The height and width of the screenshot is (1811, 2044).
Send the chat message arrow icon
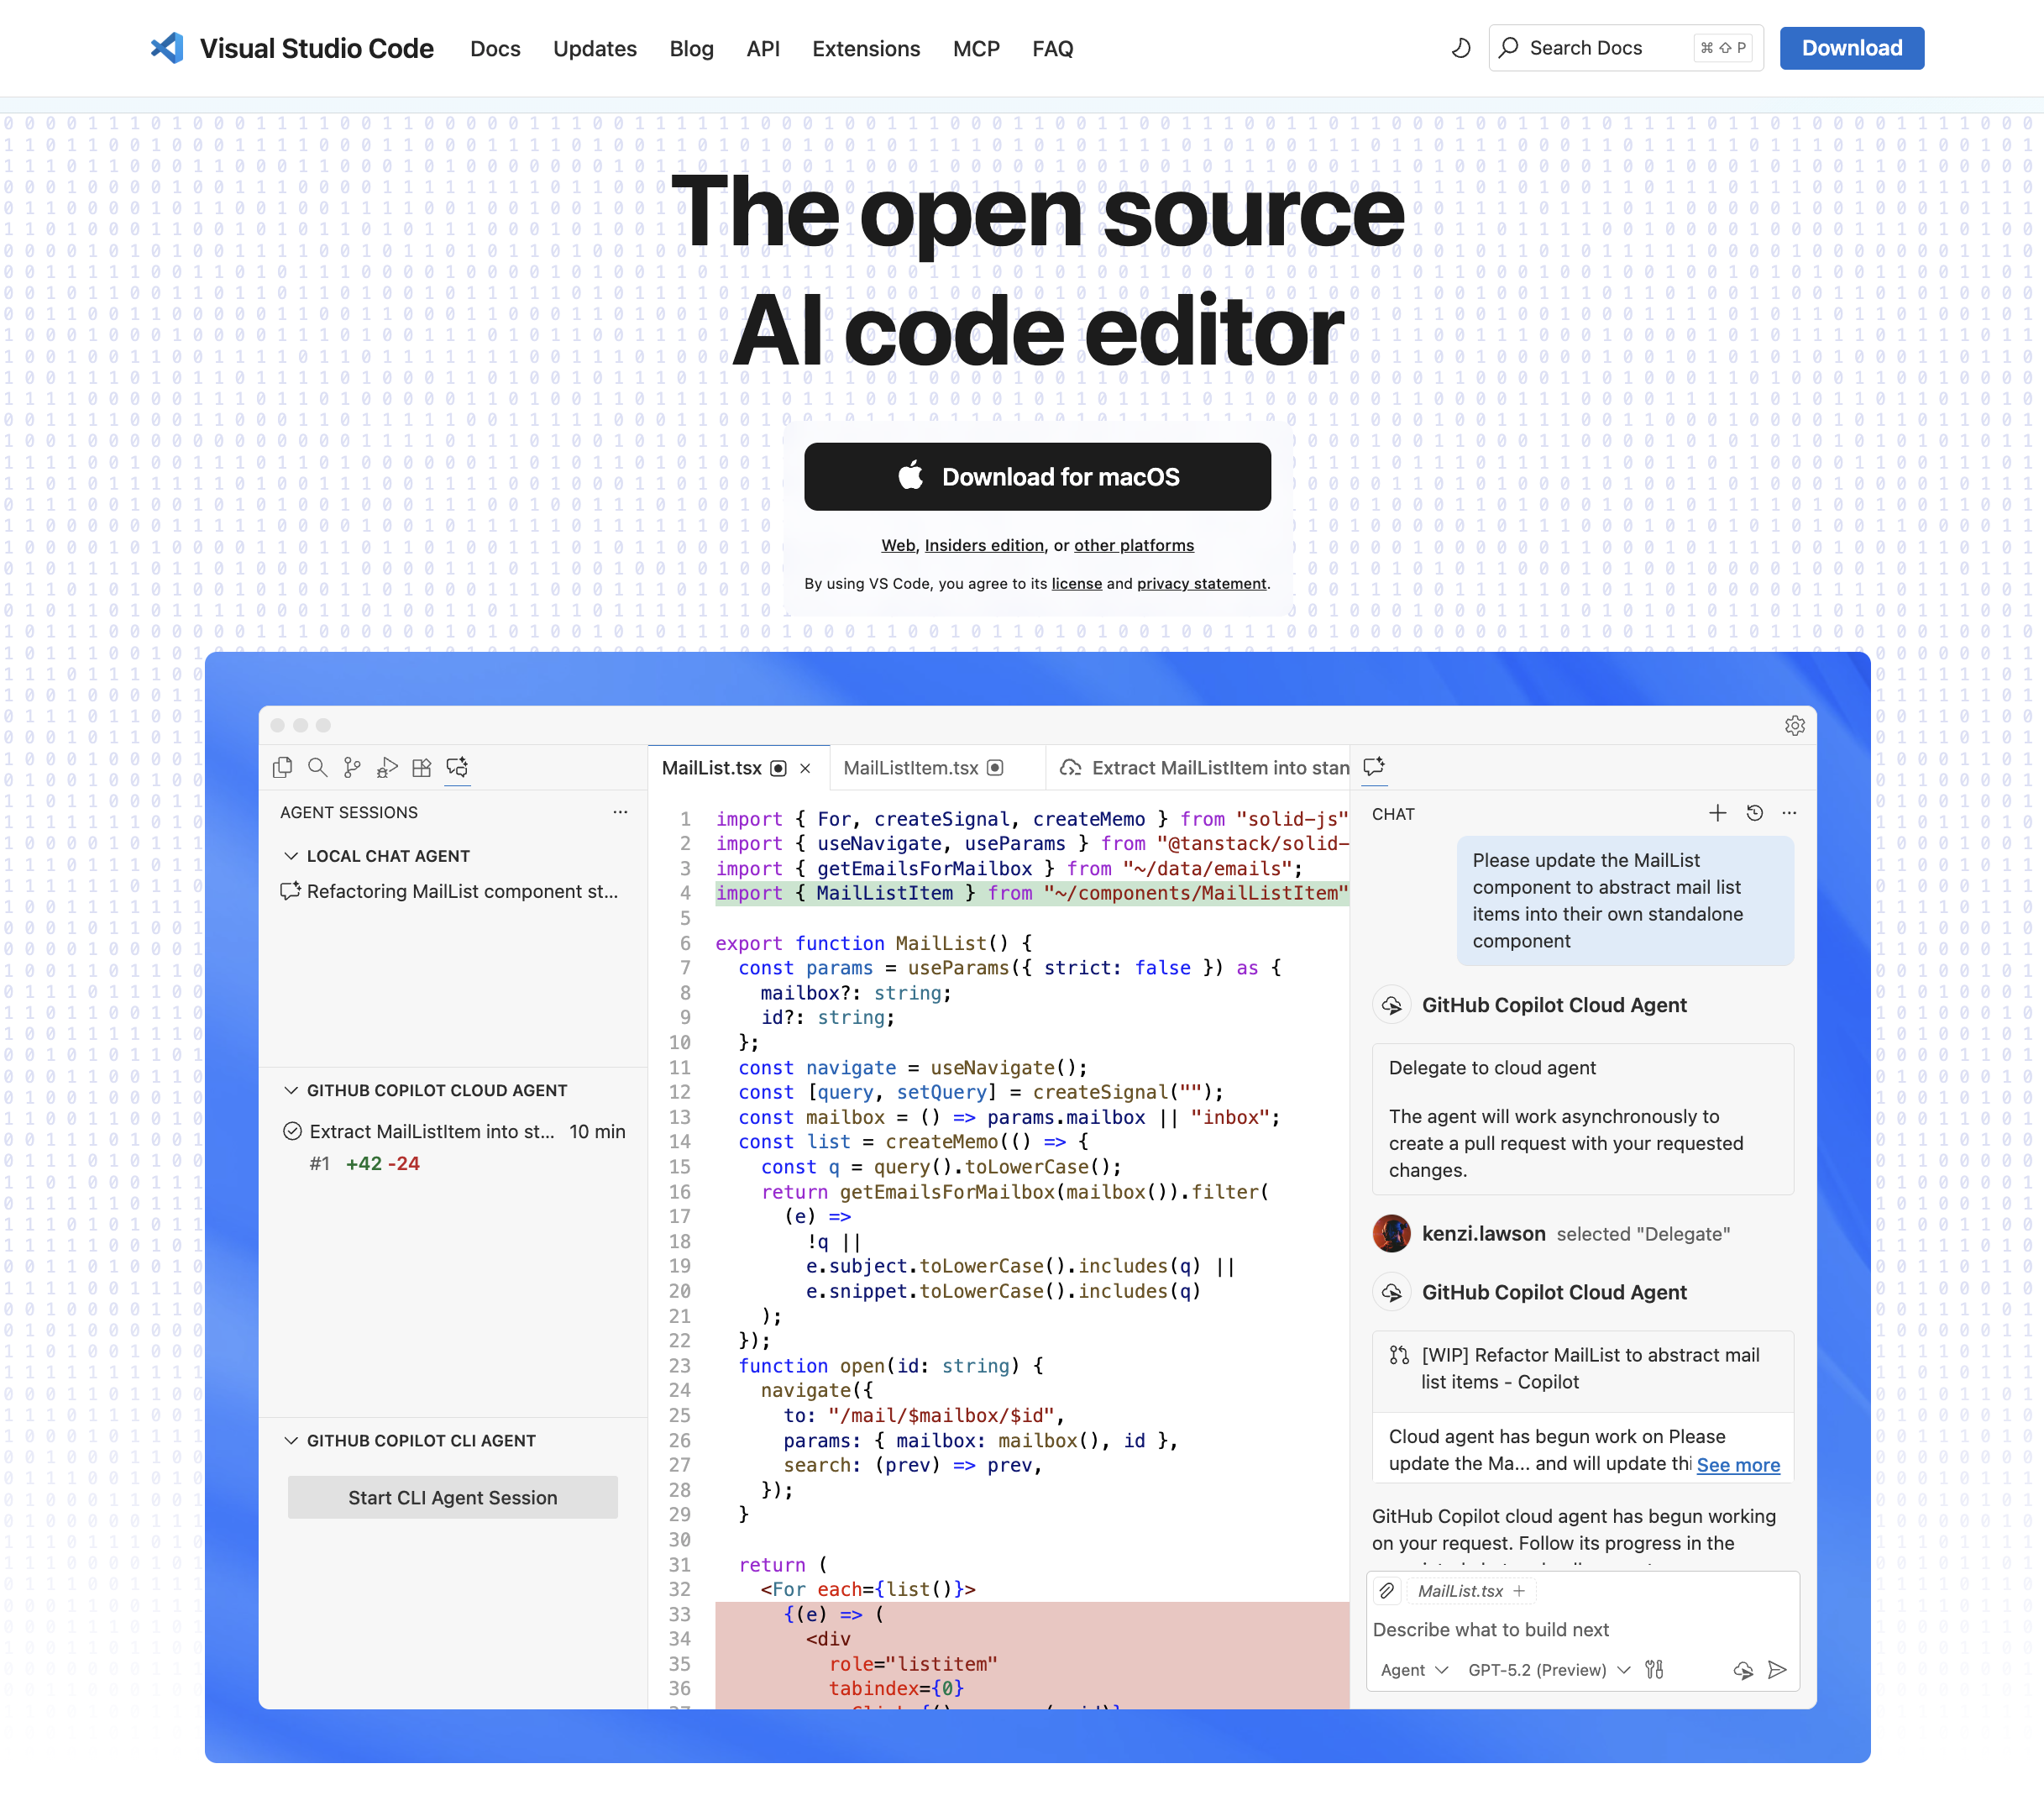coord(1777,1670)
